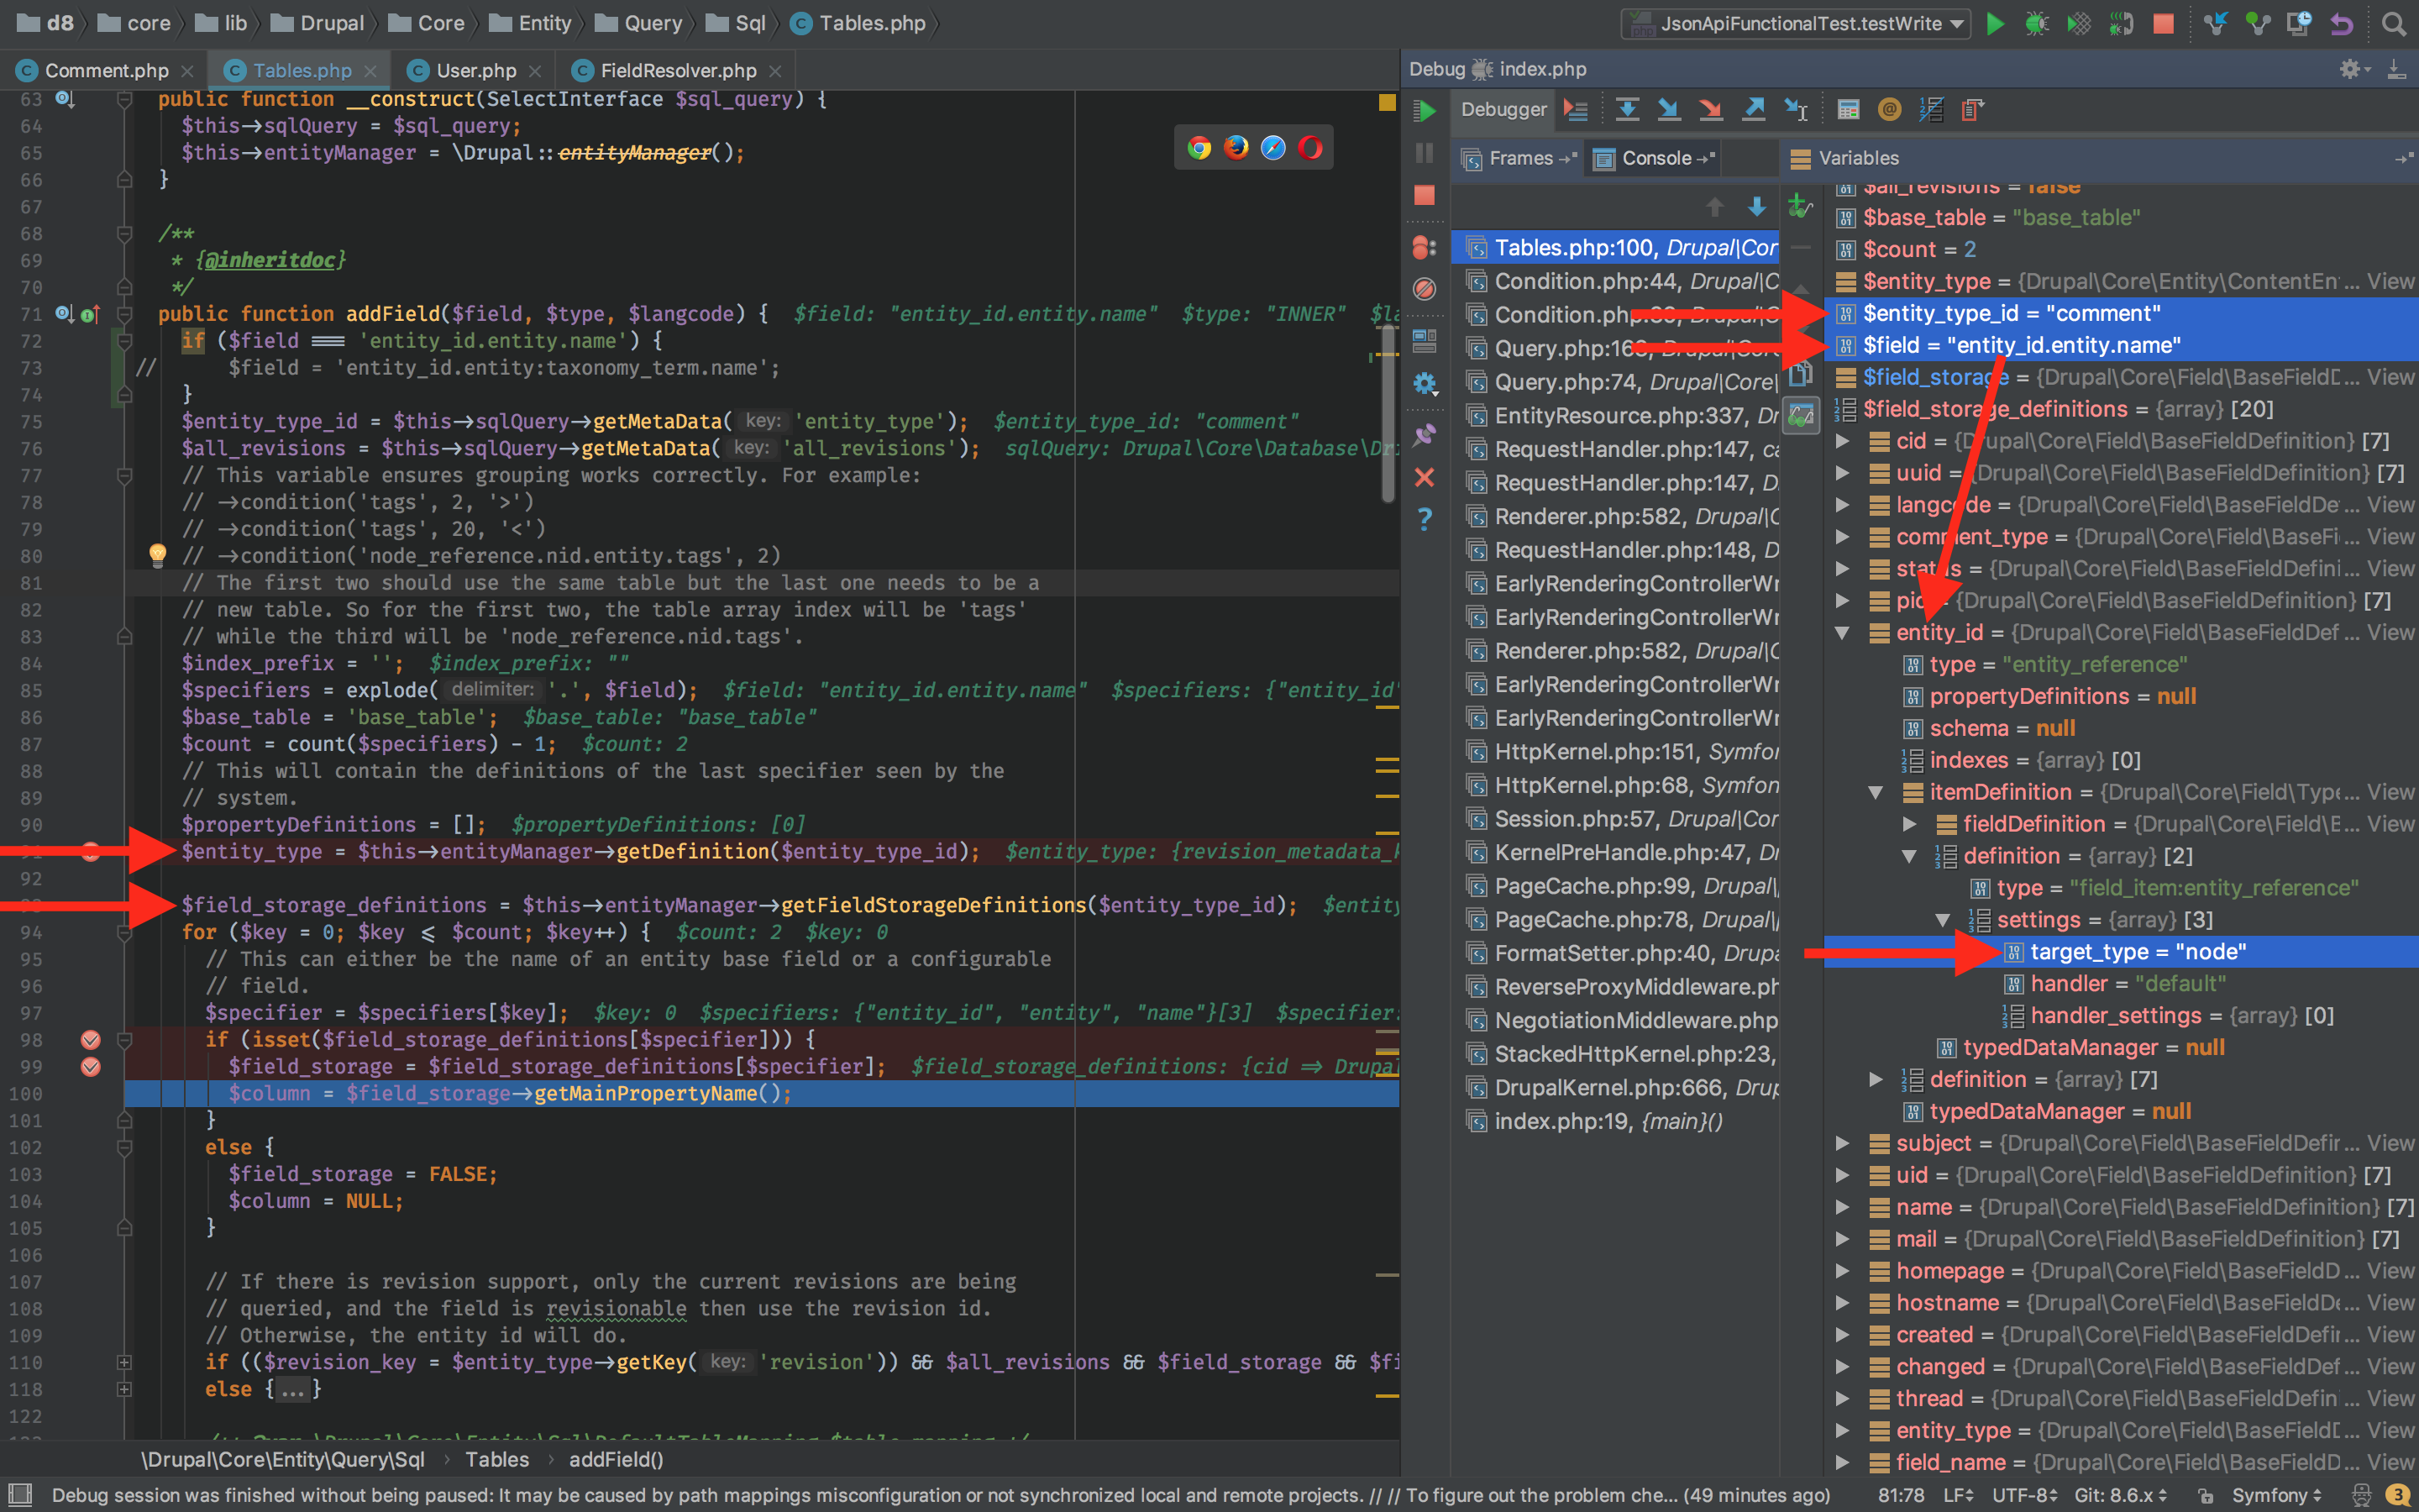
Task: Toggle the breakpoint on line 98
Action: pyautogui.click(x=90, y=1040)
